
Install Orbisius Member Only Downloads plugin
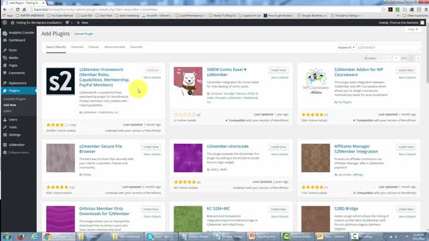point(151,210)
